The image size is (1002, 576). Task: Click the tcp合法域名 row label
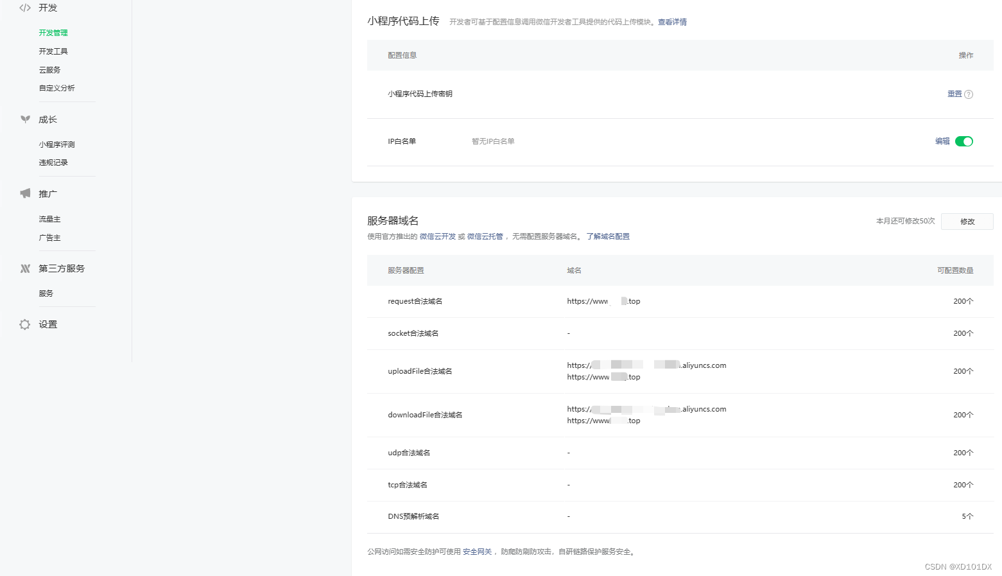click(x=408, y=485)
